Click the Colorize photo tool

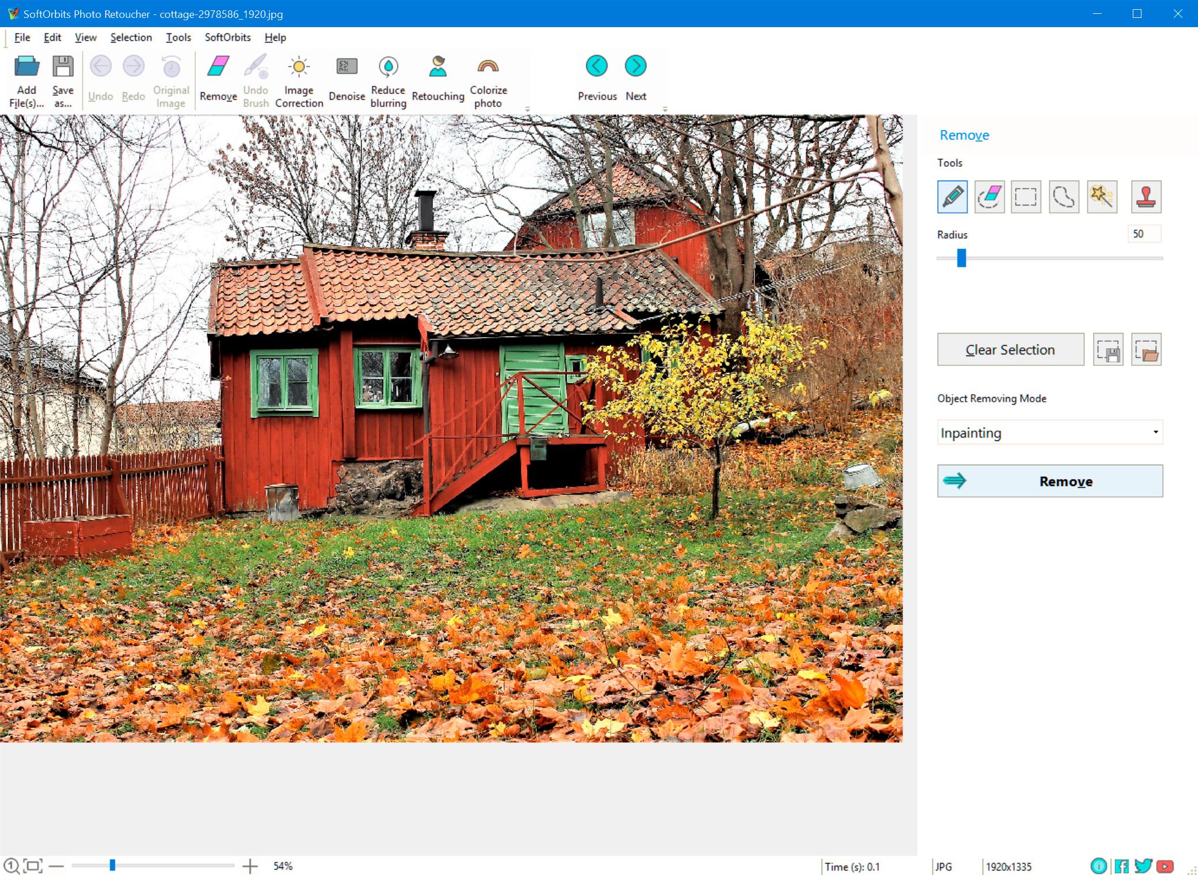click(x=488, y=79)
